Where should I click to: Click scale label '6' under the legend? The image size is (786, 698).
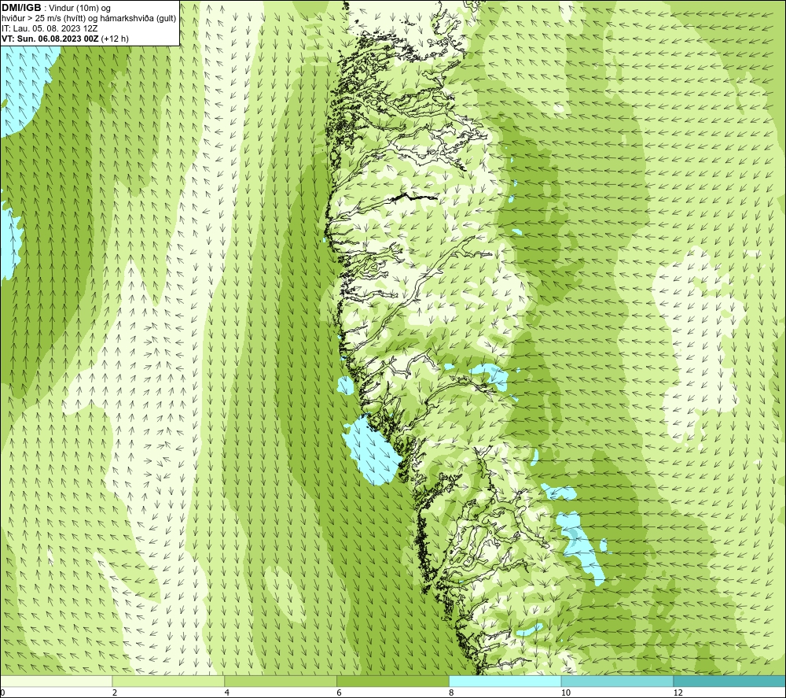(340, 692)
